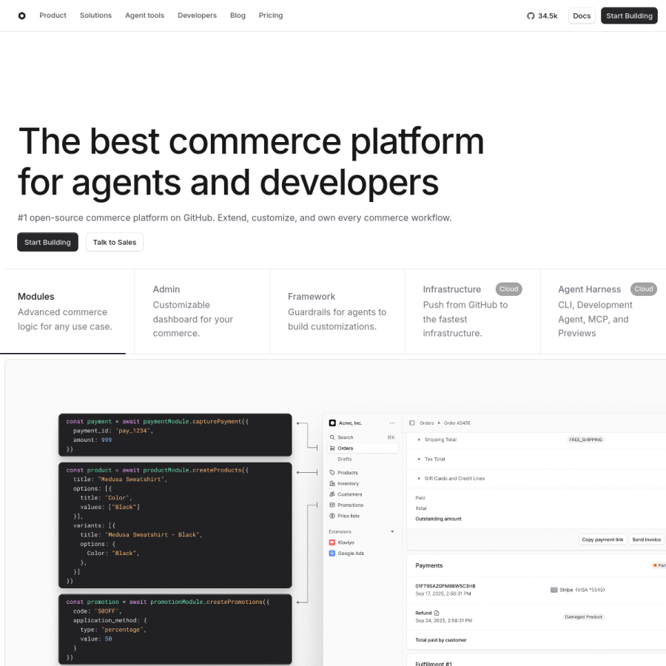This screenshot has width=666, height=666.
Task: Toggle the sidebar panel icon left of Orders breadcrumb
Action: (411, 423)
